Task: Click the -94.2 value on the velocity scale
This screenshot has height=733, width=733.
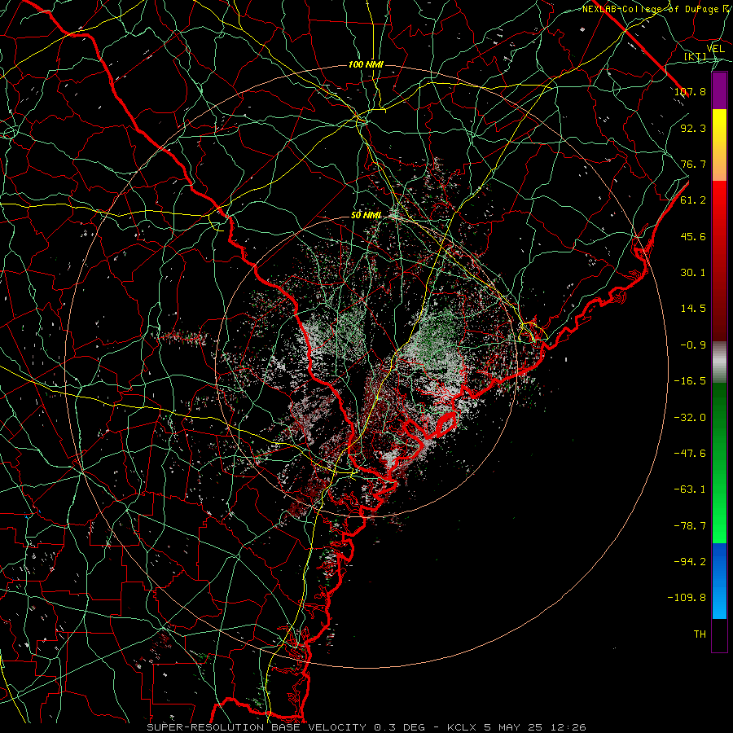Action: pos(690,562)
